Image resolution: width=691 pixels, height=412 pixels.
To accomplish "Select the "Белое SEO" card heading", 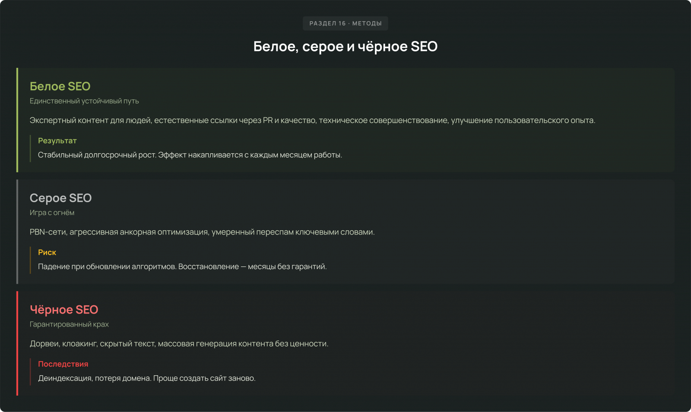I will [x=60, y=86].
